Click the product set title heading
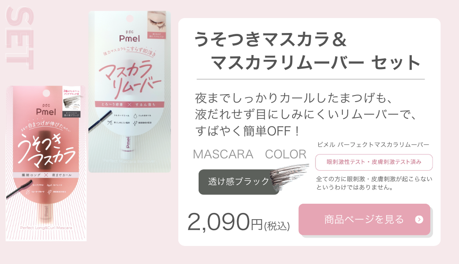The width and height of the screenshot is (459, 264). [307, 51]
